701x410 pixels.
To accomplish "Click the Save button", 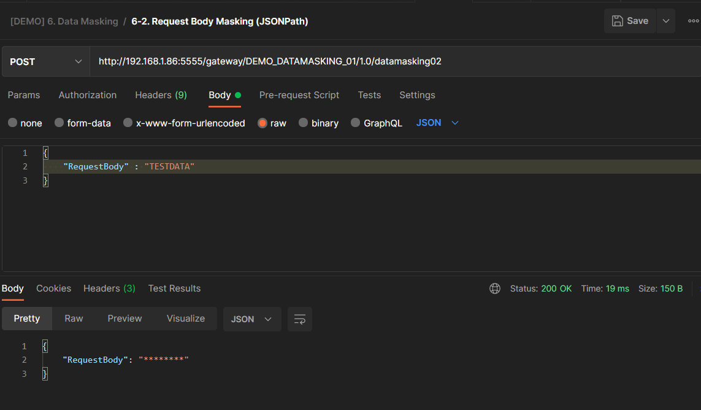I will 630,21.
